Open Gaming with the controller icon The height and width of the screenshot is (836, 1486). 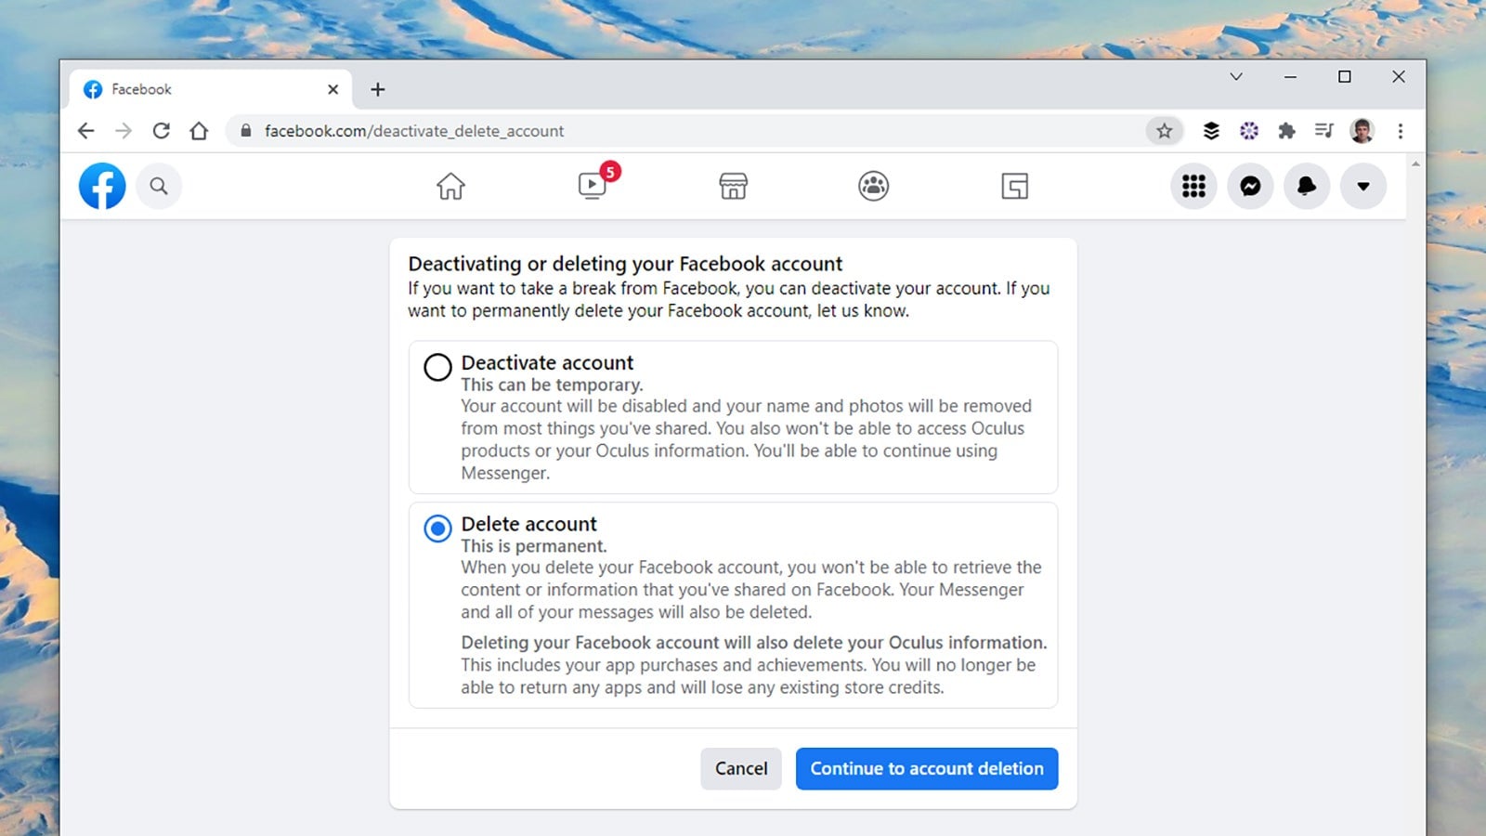click(x=1014, y=186)
